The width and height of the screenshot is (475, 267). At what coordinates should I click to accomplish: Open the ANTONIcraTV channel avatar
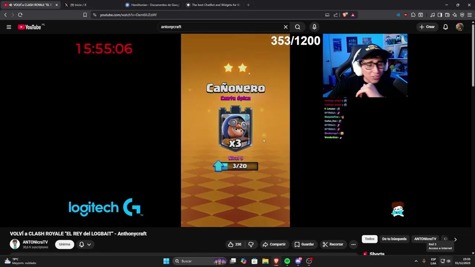coord(15,244)
